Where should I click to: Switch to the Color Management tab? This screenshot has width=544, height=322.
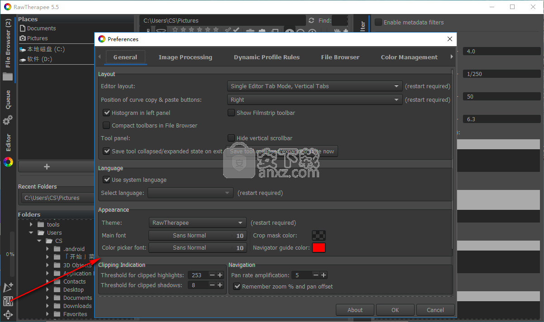tap(409, 57)
